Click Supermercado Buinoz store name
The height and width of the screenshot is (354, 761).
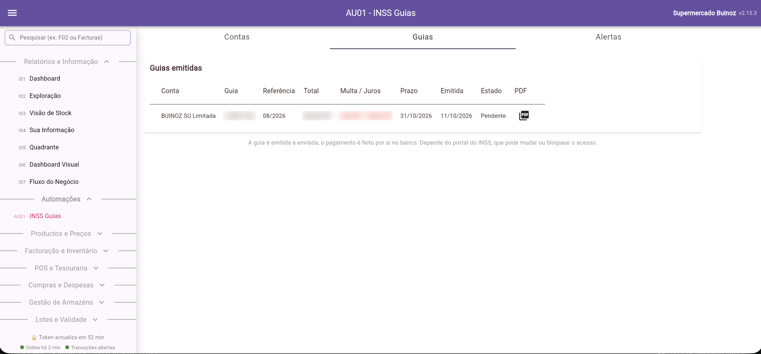(704, 13)
